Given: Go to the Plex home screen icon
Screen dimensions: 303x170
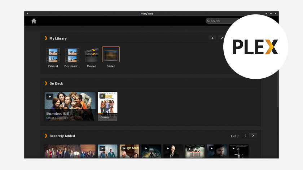Looking at the screenshot, I should (34, 21).
